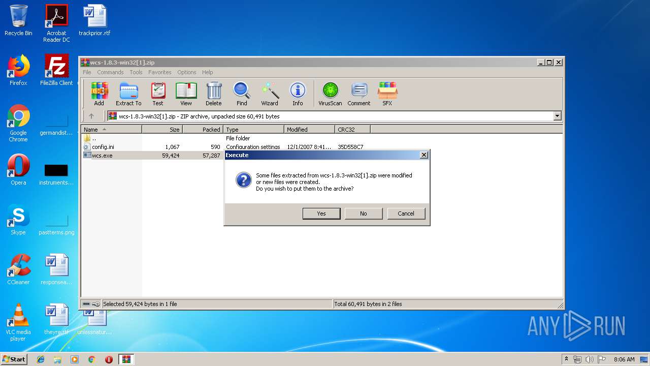Sort the list by Size column

[x=162, y=130]
